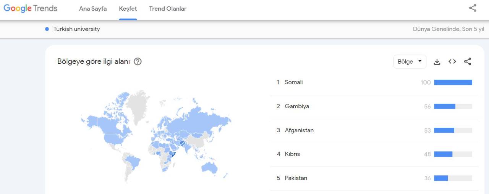Click the Kıbrıs region row
Image resolution: width=489 pixels, height=194 pixels.
point(374,154)
